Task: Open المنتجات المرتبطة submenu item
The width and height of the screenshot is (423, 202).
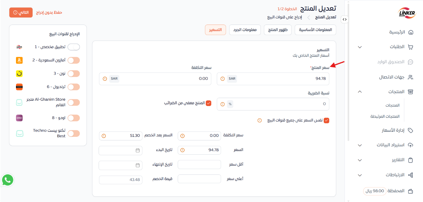Action: click(x=385, y=116)
